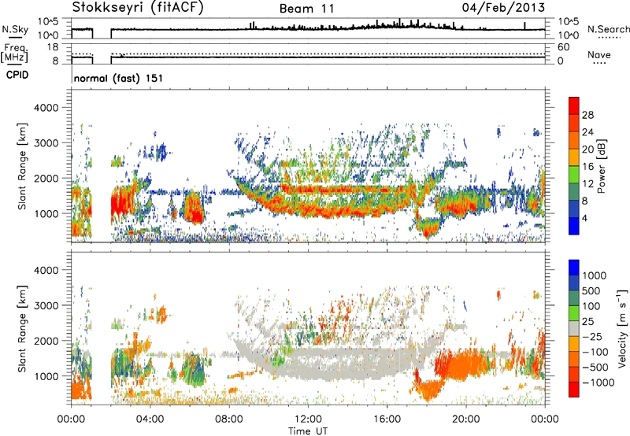Select the 60 tick on the Nave axis
Viewport: 630px width, 436px height.
click(563, 47)
